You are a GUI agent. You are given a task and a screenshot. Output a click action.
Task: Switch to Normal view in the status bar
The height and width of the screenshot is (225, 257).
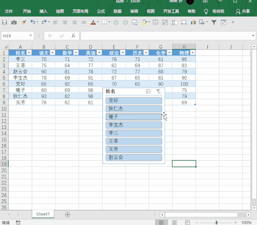161,223
